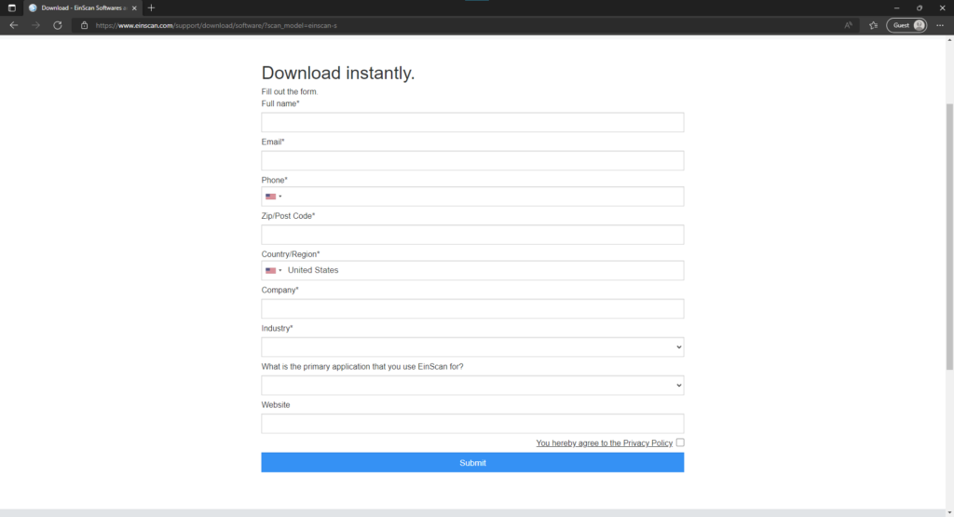Image resolution: width=954 pixels, height=517 pixels.
Task: Click the scrollbar up arrow
Action: 949,40
